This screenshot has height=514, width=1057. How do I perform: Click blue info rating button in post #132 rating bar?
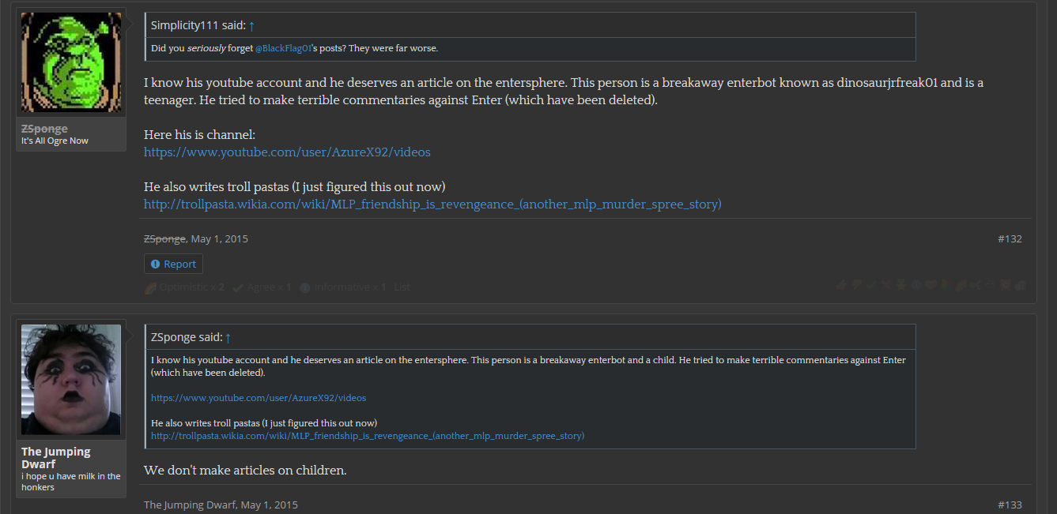[x=916, y=285]
